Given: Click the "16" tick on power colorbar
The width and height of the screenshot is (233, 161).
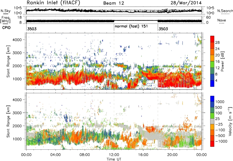Looking at the screenshot, I should pos(217,62).
